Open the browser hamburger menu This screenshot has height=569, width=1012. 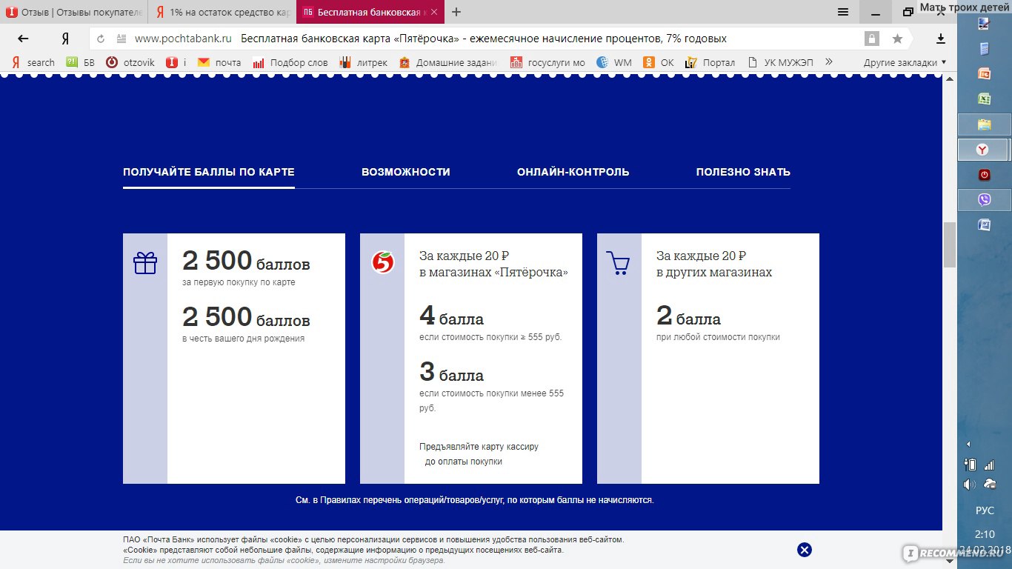coord(843,12)
